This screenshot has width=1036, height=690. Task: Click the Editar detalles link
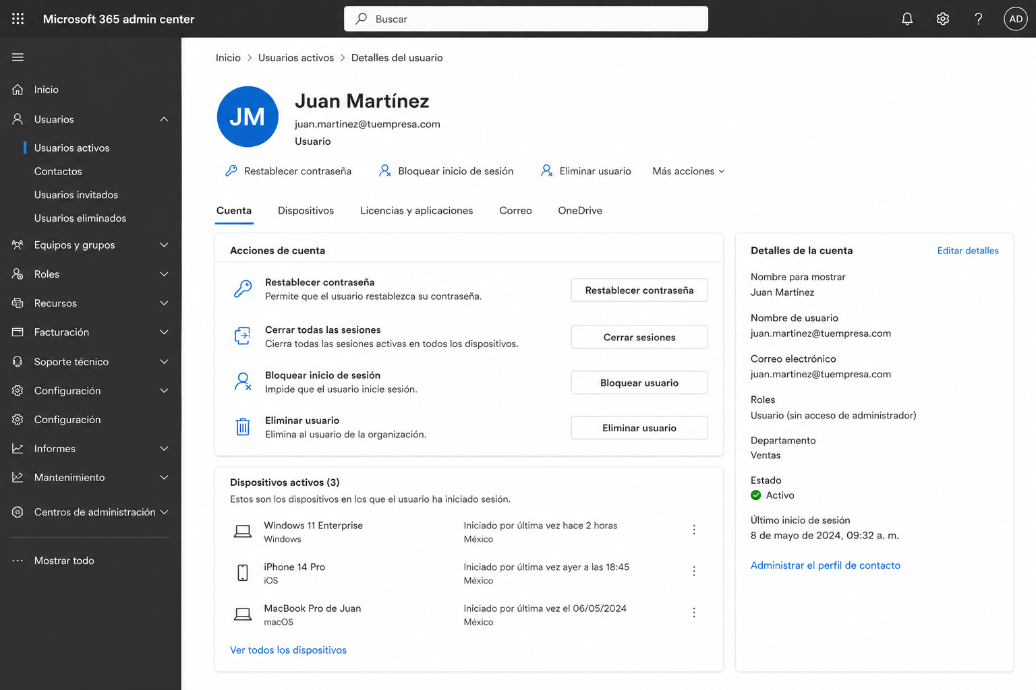click(968, 251)
